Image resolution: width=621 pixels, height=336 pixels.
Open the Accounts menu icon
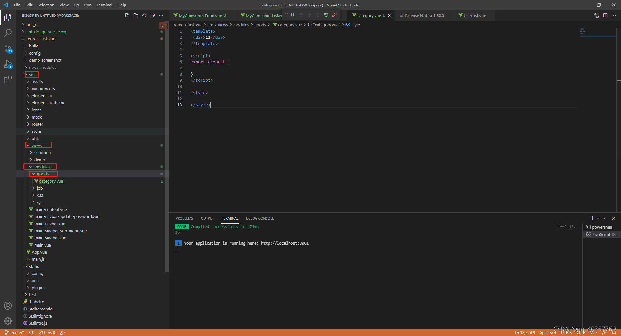pyautogui.click(x=8, y=306)
